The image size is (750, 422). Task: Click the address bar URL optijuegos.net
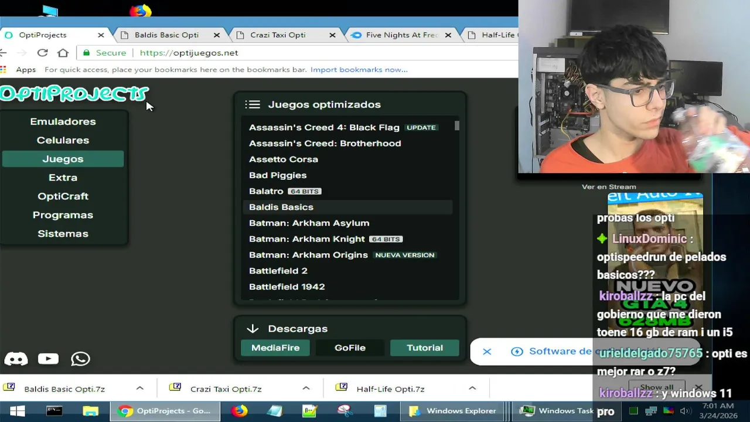(189, 53)
